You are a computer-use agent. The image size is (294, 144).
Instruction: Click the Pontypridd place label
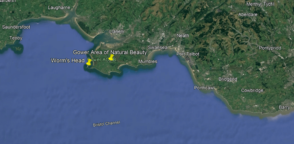coord(270,48)
